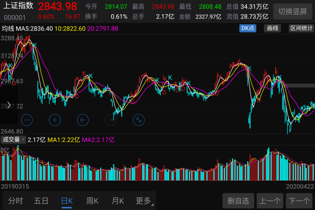Remove from watchlist with 删自选

coord(238,201)
